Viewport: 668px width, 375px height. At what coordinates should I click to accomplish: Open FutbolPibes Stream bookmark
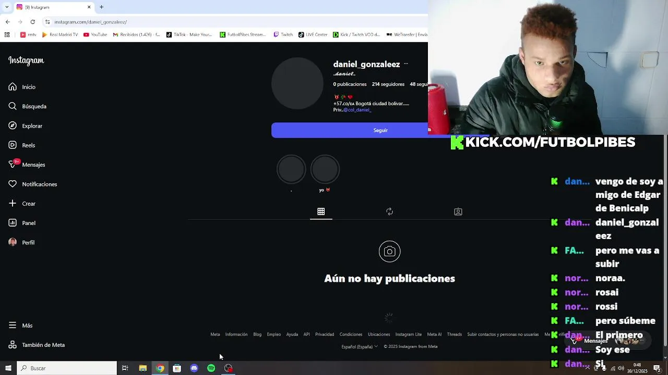tap(243, 35)
